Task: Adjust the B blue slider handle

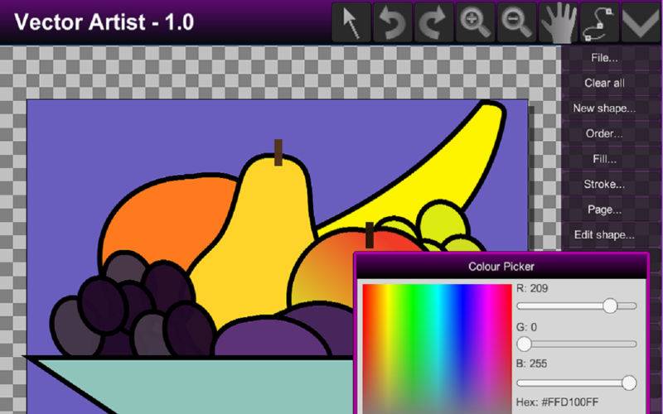Action: [629, 383]
